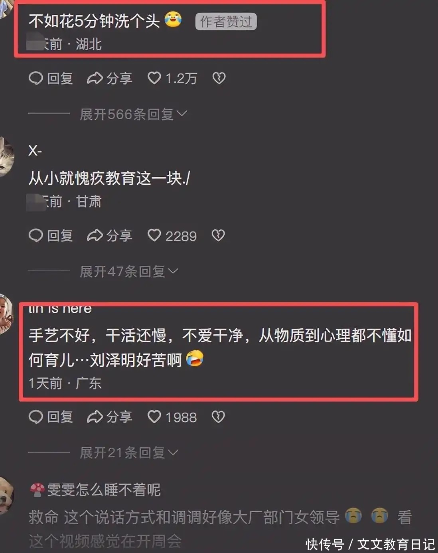Share the comment from 甘肃
This screenshot has height=553, width=438.
(x=110, y=235)
